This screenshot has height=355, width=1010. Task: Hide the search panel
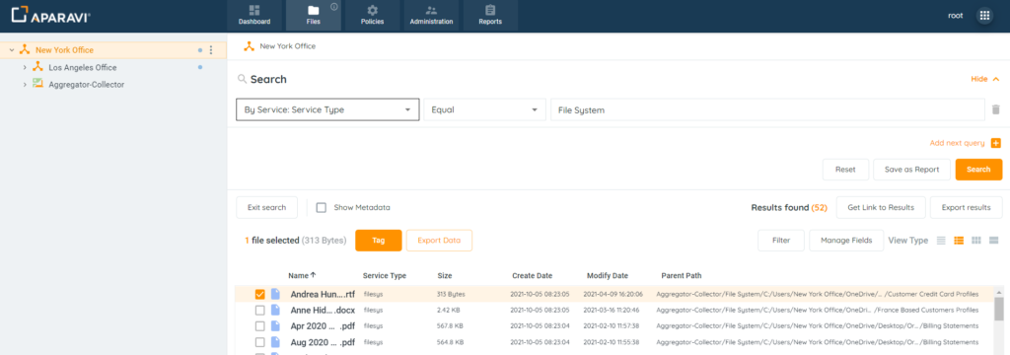(985, 79)
